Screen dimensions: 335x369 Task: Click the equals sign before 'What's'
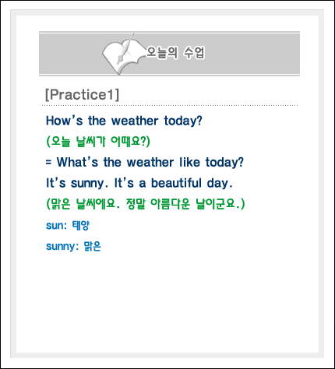click(48, 163)
